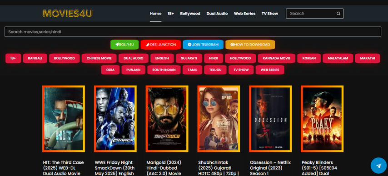Select the TELUGU category tag
The image size is (388, 176).
(215, 70)
